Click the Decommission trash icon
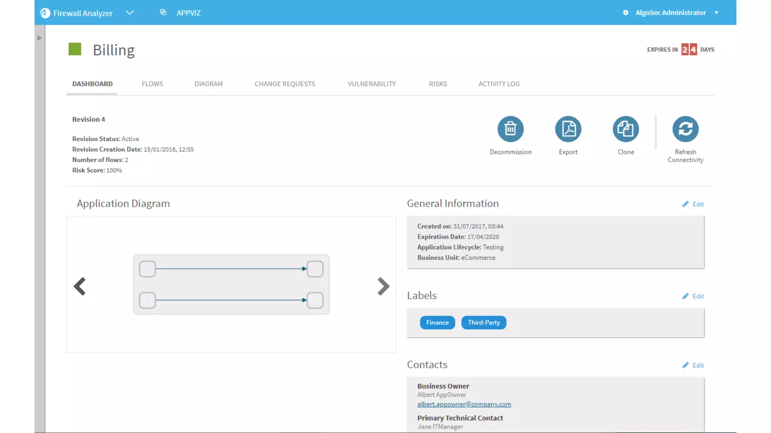This screenshot has height=433, width=771. point(510,129)
